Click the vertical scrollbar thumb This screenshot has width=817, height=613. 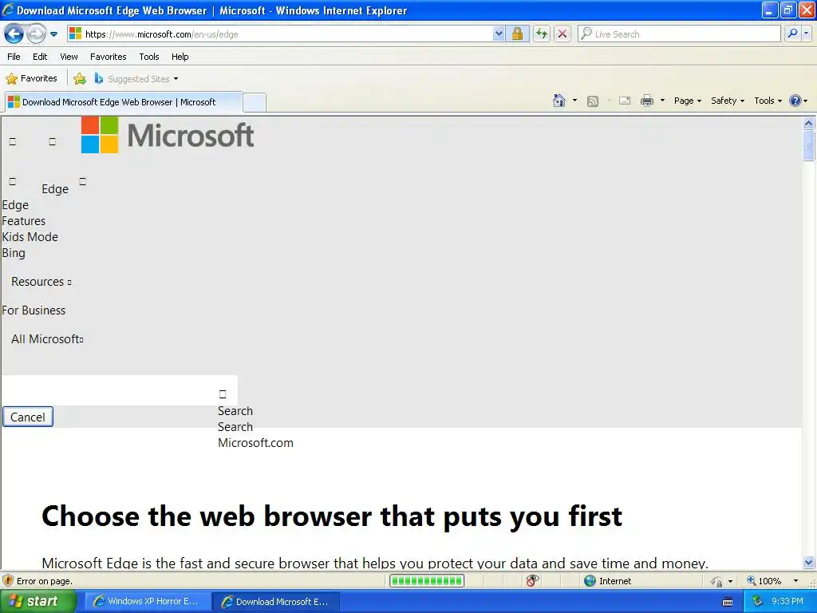[x=809, y=146]
